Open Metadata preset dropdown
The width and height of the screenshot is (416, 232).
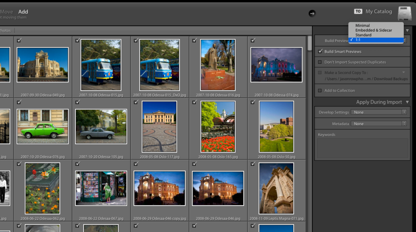tap(379, 124)
